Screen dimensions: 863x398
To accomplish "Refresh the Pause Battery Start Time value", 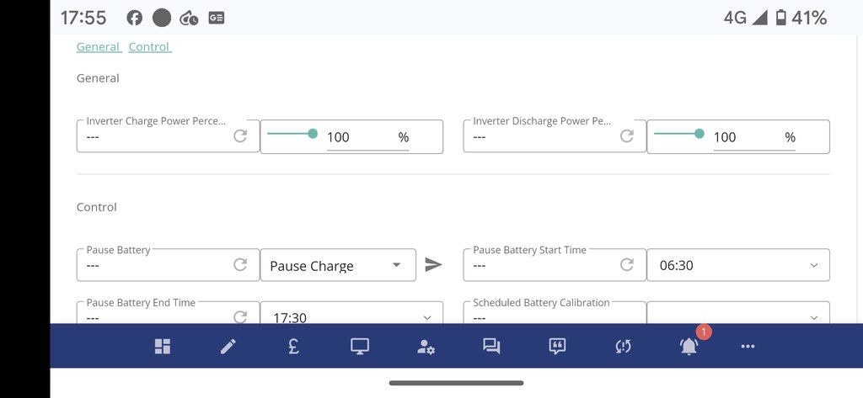I will [627, 265].
